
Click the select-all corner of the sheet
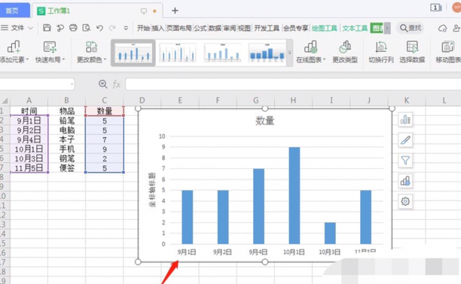click(5, 101)
